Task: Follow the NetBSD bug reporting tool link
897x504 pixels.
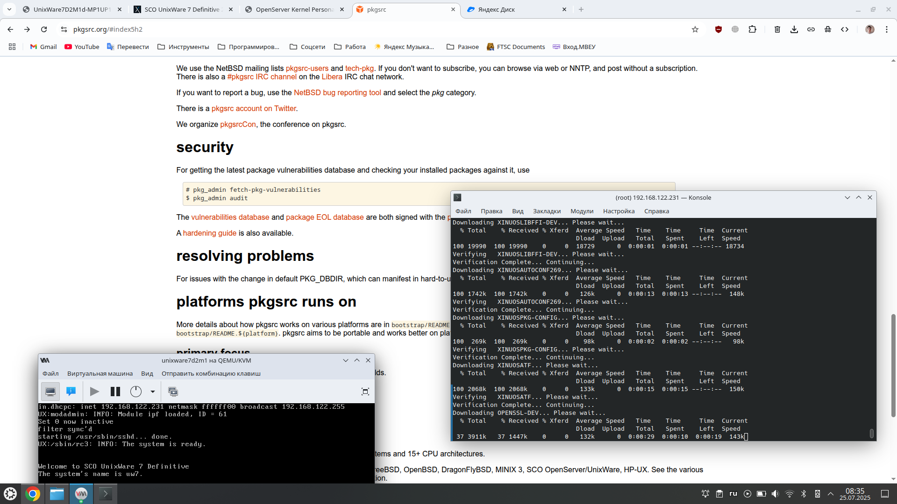Action: [337, 92]
